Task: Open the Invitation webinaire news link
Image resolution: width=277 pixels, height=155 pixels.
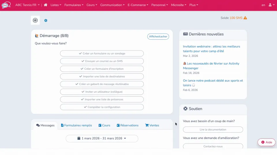Action: pos(212,49)
